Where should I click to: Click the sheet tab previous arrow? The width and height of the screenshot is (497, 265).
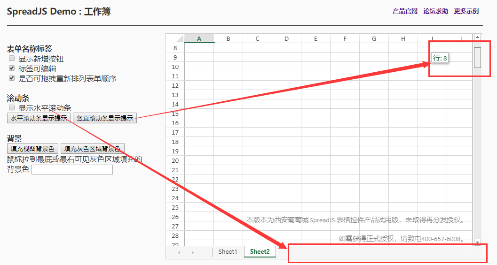[x=179, y=252]
